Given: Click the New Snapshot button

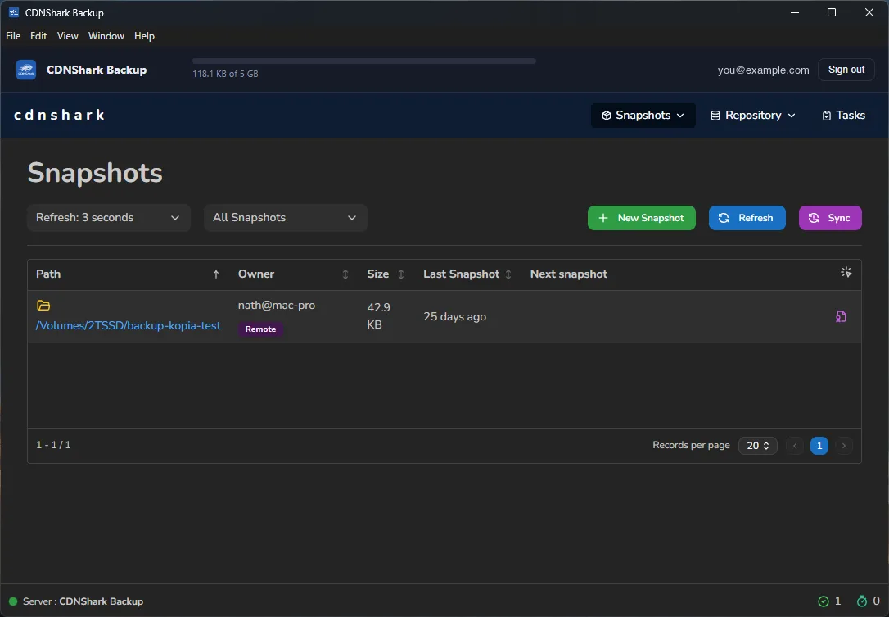Looking at the screenshot, I should (x=641, y=218).
